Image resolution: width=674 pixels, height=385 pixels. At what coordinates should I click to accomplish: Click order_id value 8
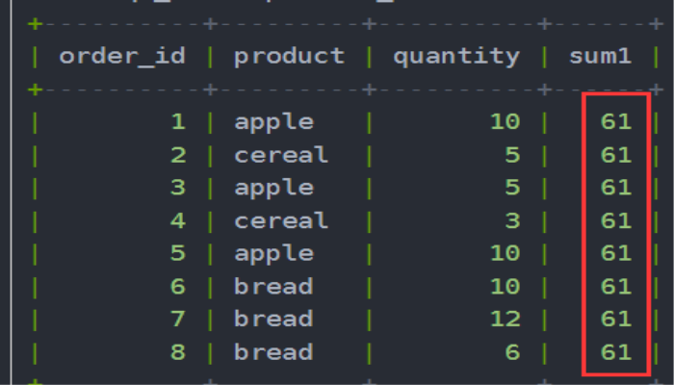pyautogui.click(x=178, y=352)
